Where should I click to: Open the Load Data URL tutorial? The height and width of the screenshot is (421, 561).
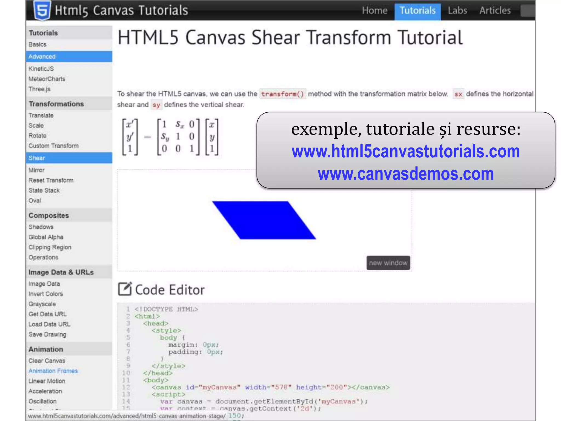[49, 324]
